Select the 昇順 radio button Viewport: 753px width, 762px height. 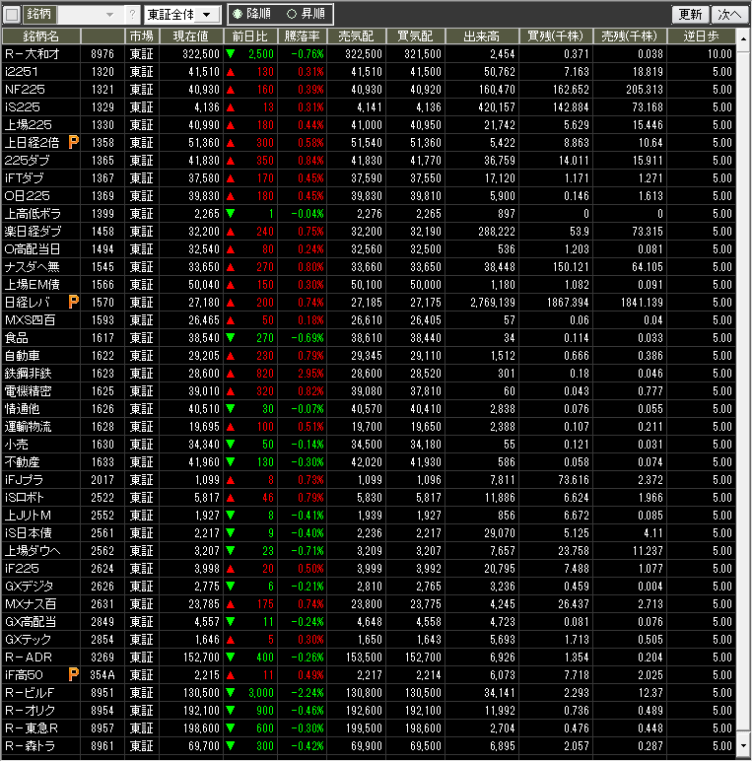[292, 14]
